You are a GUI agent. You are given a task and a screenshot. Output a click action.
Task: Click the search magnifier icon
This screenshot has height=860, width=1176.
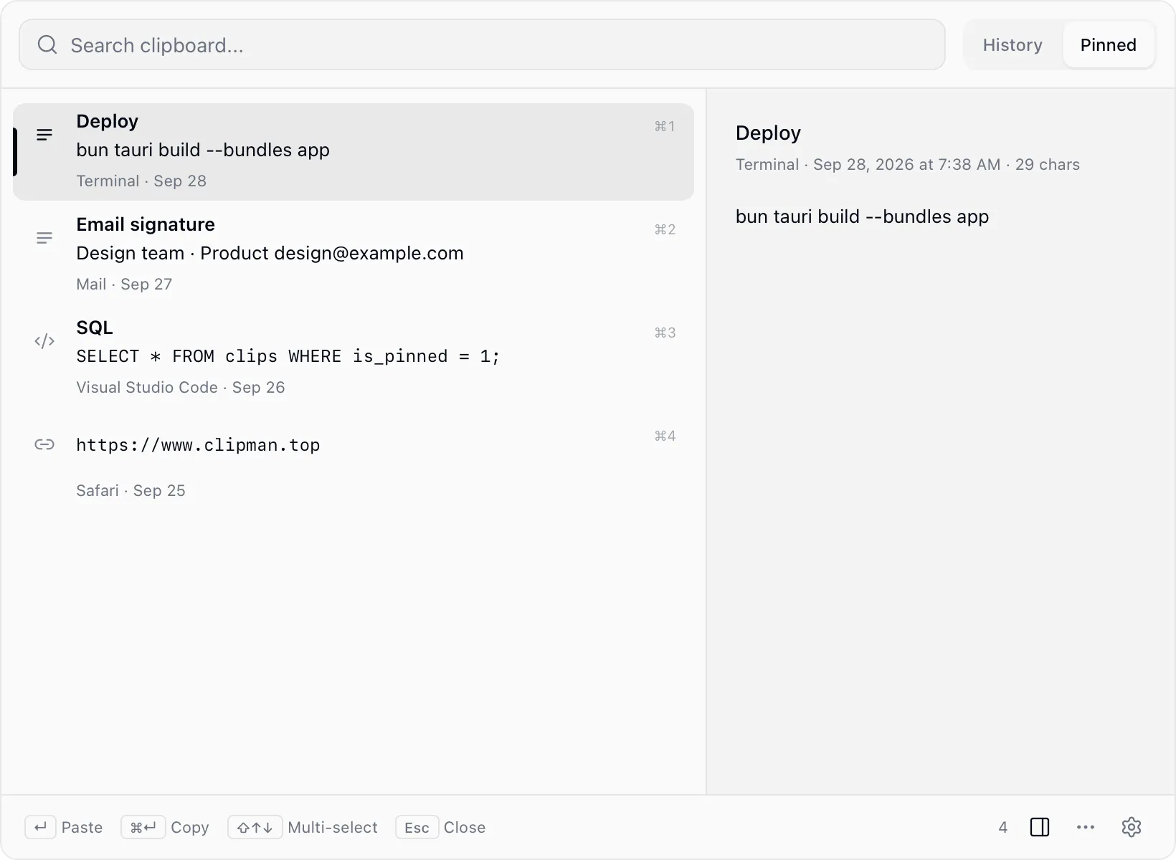[x=47, y=44]
